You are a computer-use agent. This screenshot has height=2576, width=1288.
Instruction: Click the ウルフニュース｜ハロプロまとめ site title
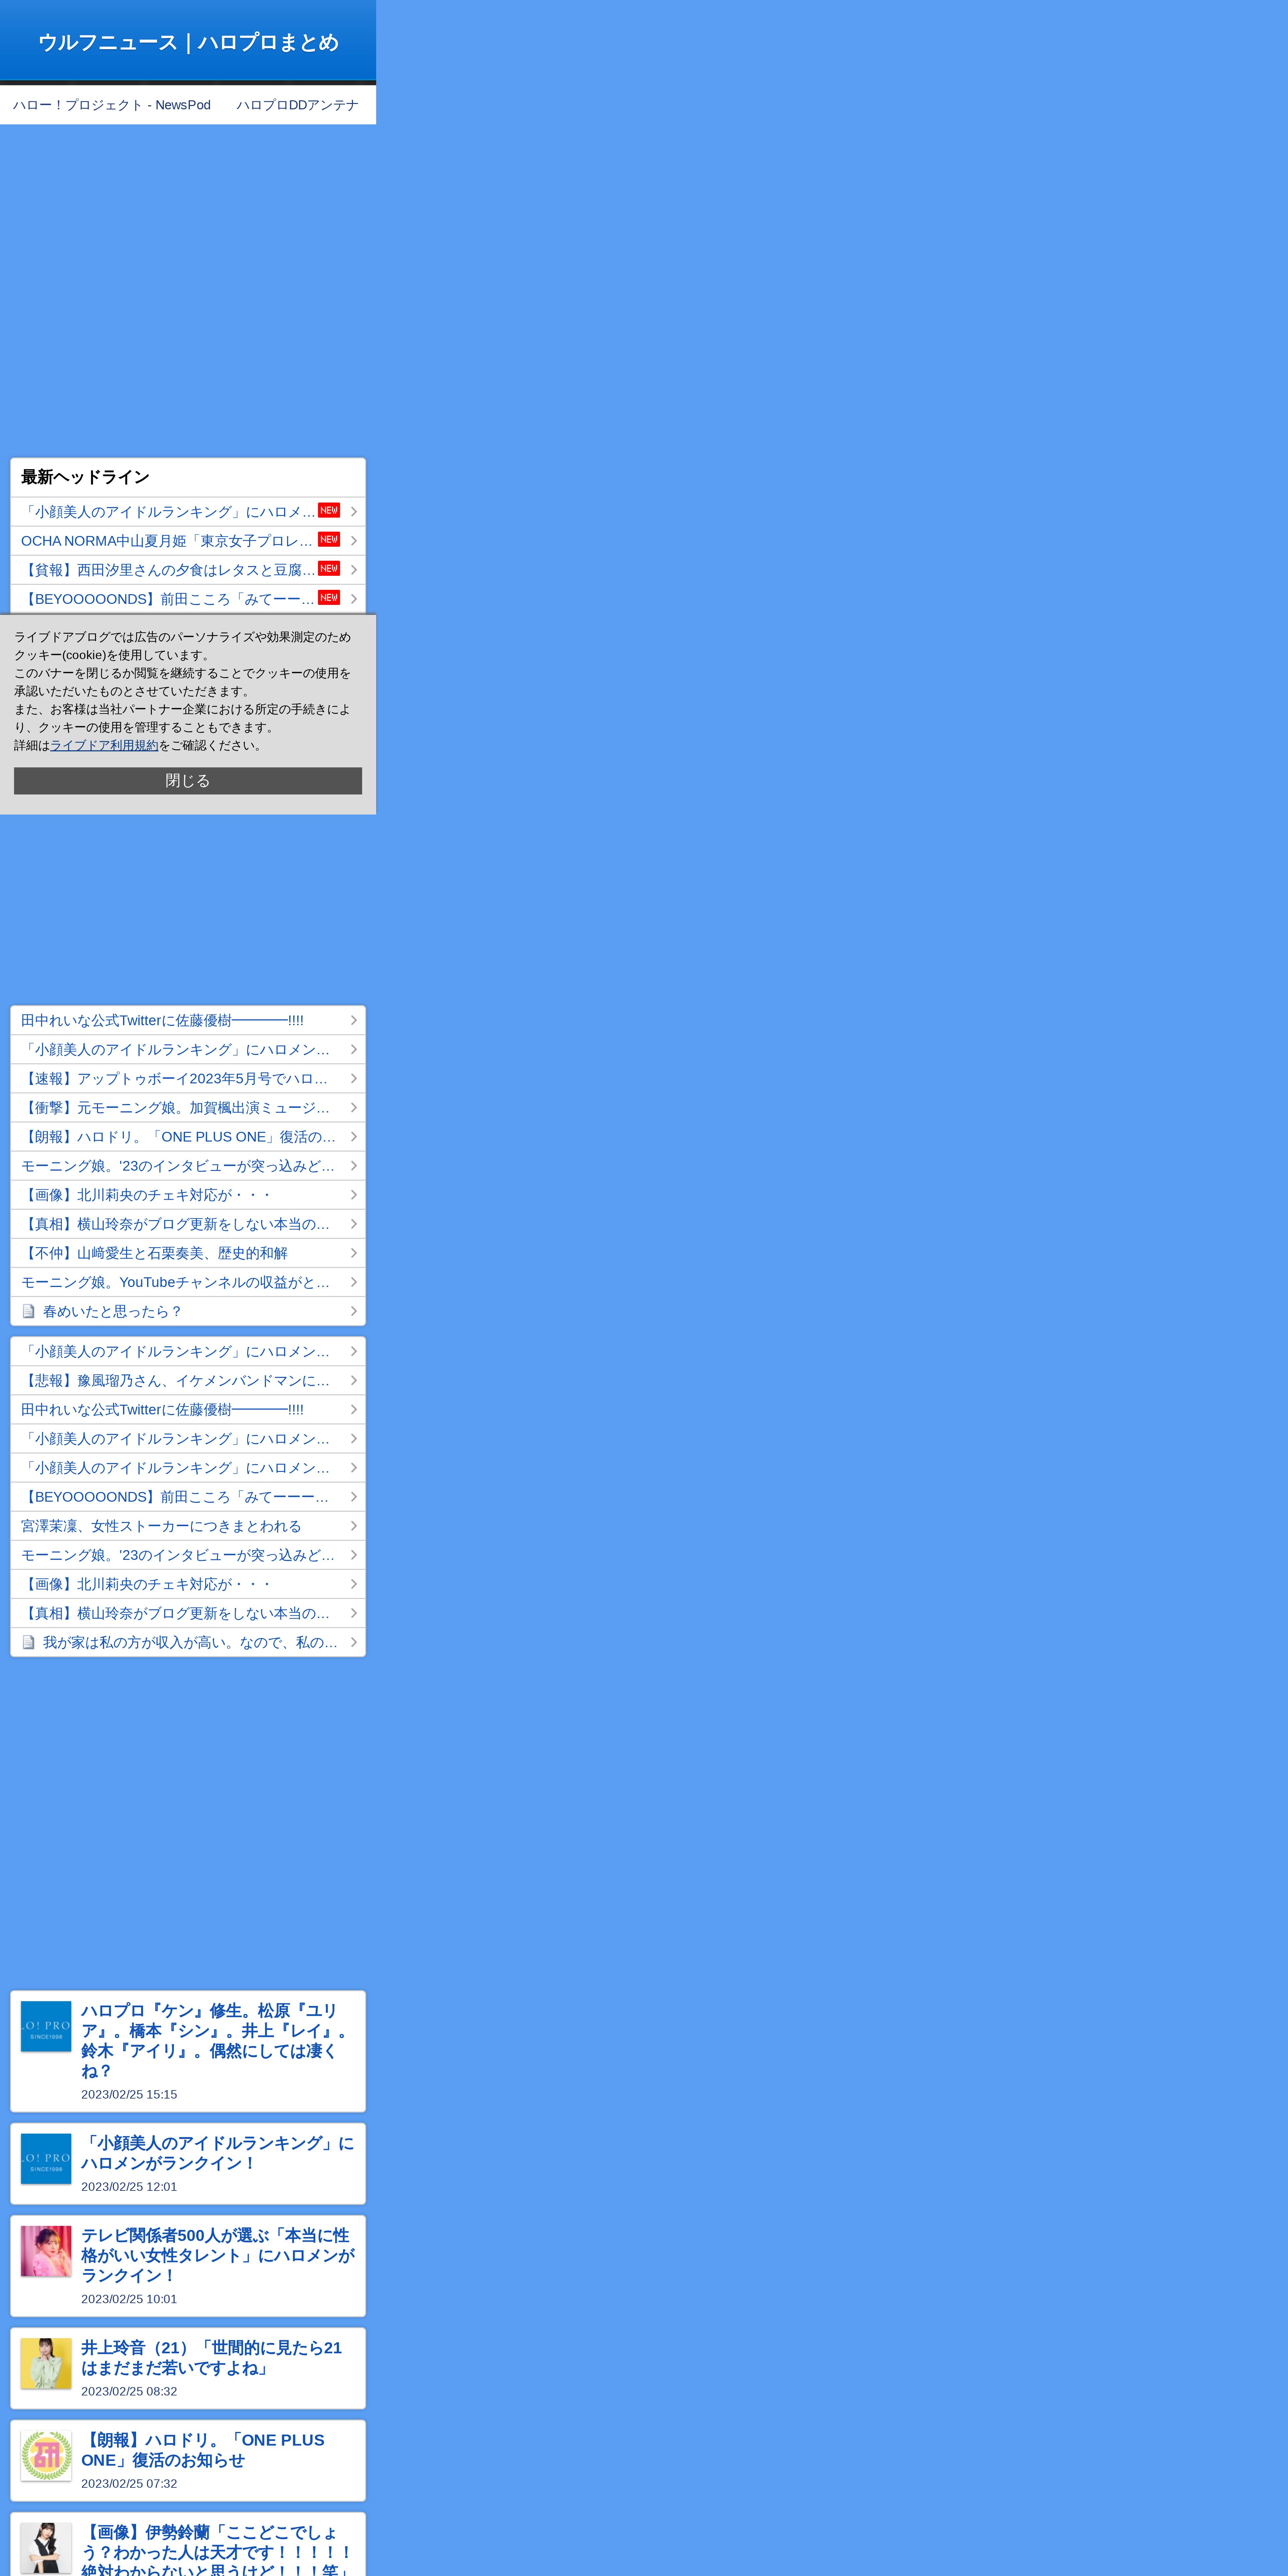point(188,42)
